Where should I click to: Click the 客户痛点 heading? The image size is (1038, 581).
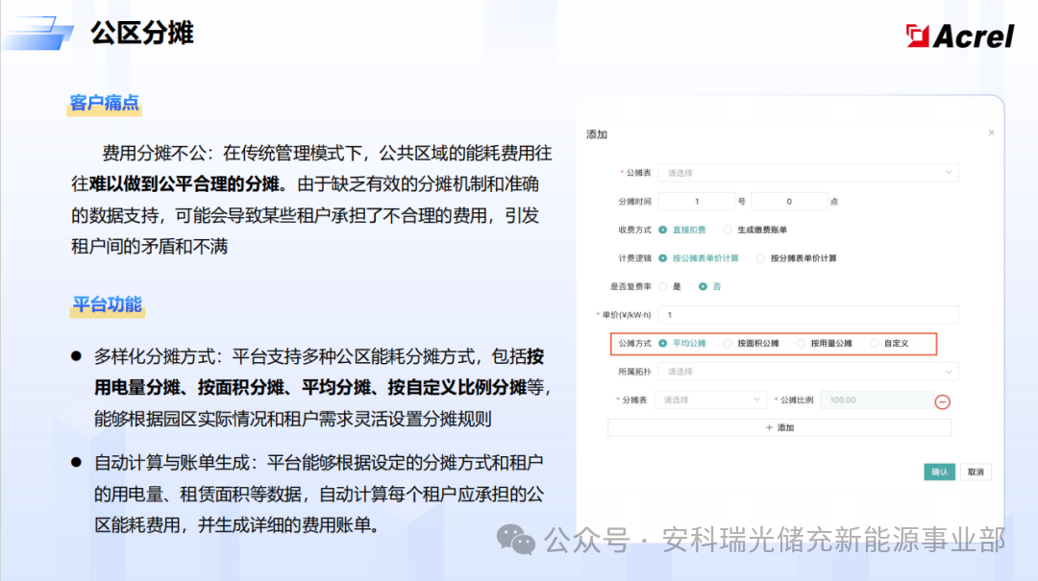105,103
